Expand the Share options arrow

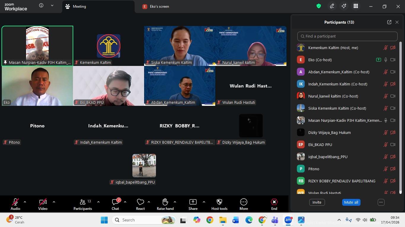204,202
